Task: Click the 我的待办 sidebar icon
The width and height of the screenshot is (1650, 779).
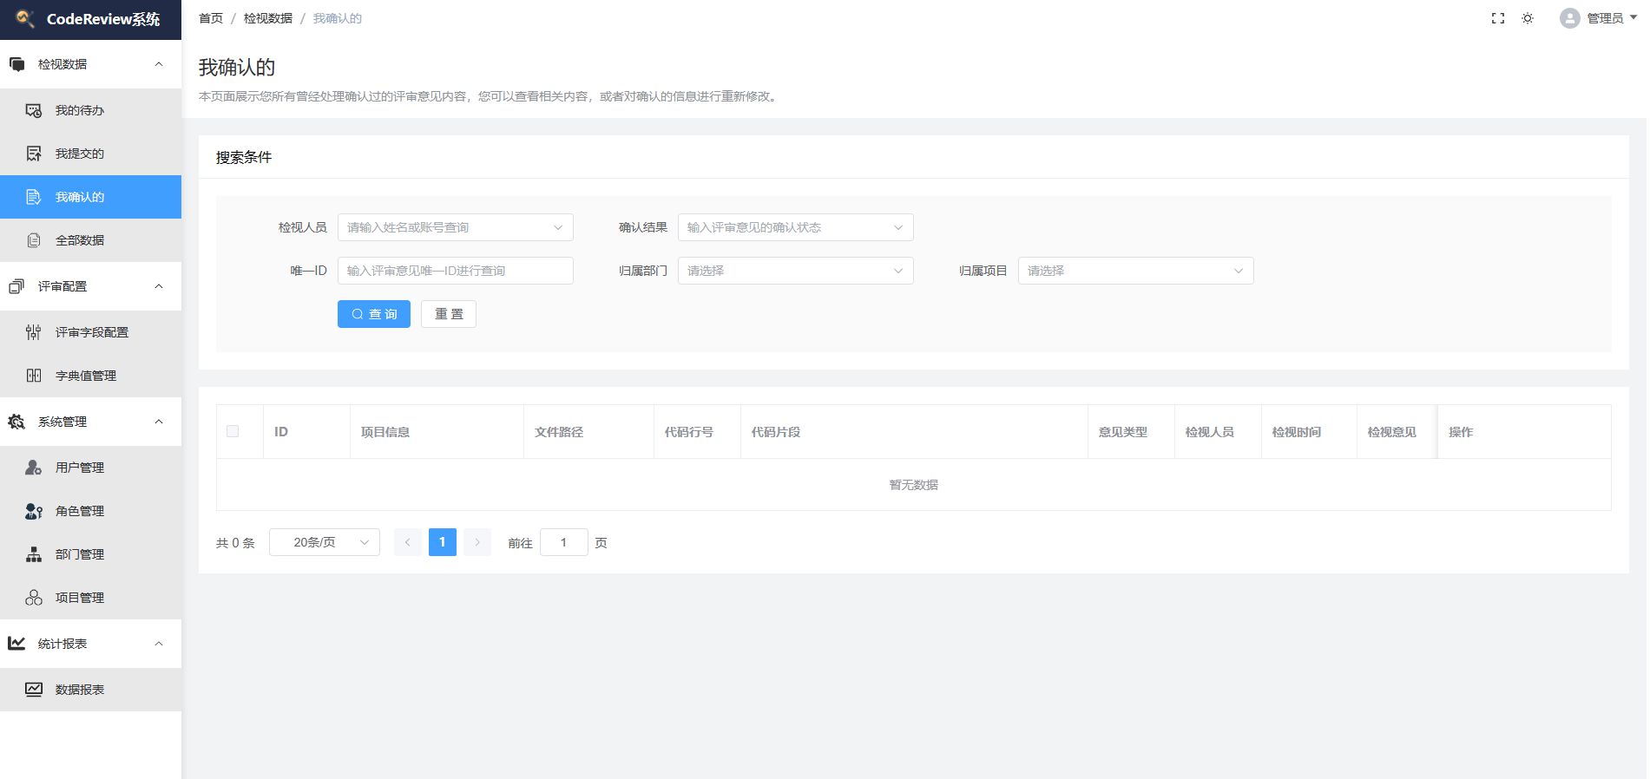Action: click(x=34, y=110)
